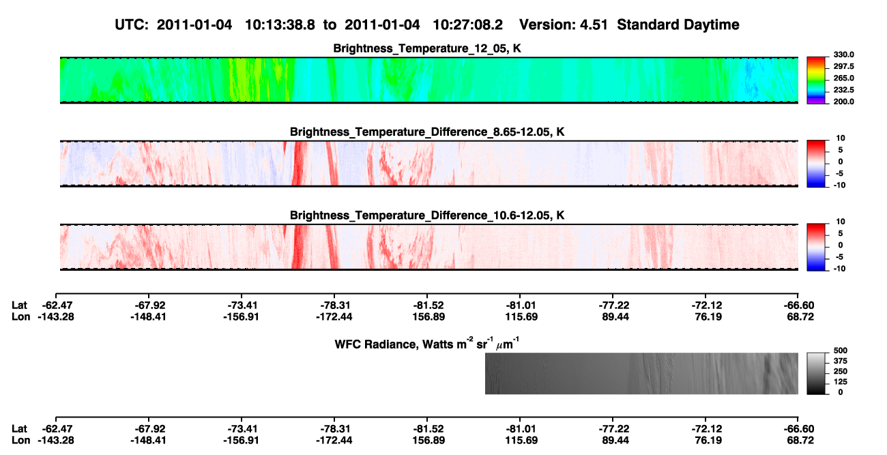887x455 pixels.
Task: Click the 10.6-12.05 difference image strip
Action: coord(428,246)
